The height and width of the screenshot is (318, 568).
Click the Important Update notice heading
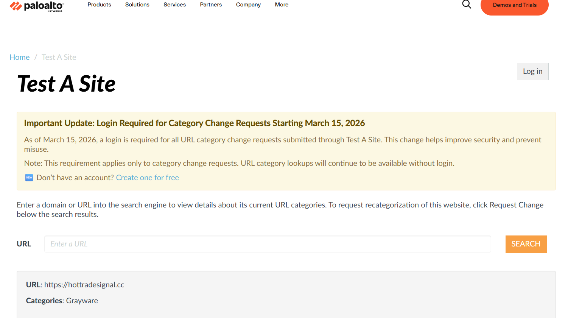point(195,123)
